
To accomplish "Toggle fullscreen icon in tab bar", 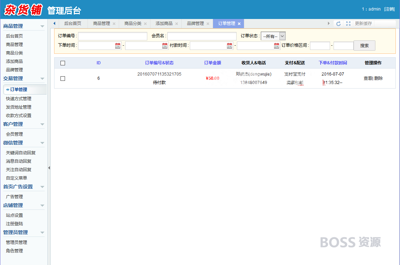I will point(348,24).
